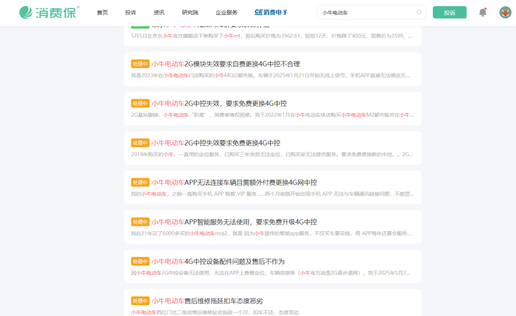Image resolution: width=516 pixels, height=316 pixels.
Task: Click summary starting 我在21年花了6000多
Action: (271, 234)
